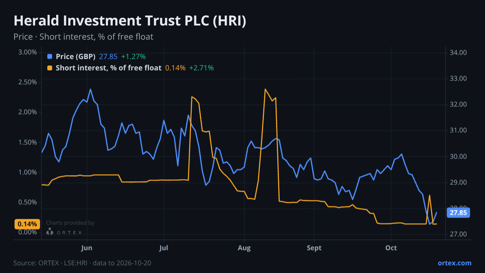Click the 1.50% left axis label
The image size is (485, 273).
click(x=28, y=142)
